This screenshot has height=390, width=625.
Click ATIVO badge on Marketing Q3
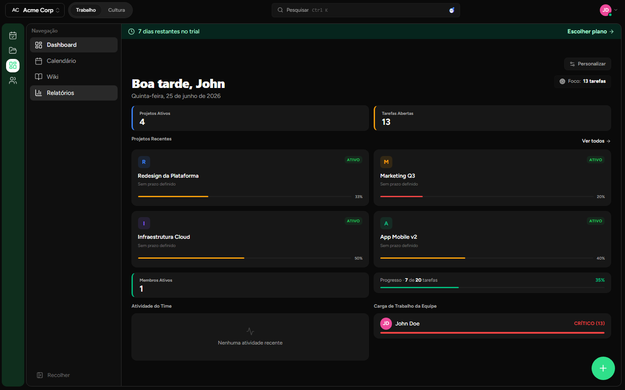(595, 160)
